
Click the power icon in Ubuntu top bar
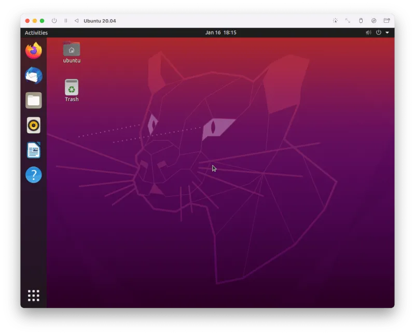coord(379,33)
